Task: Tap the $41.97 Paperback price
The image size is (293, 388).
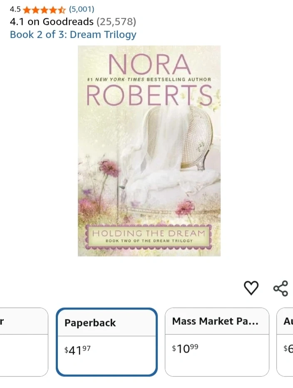Action: click(x=77, y=350)
